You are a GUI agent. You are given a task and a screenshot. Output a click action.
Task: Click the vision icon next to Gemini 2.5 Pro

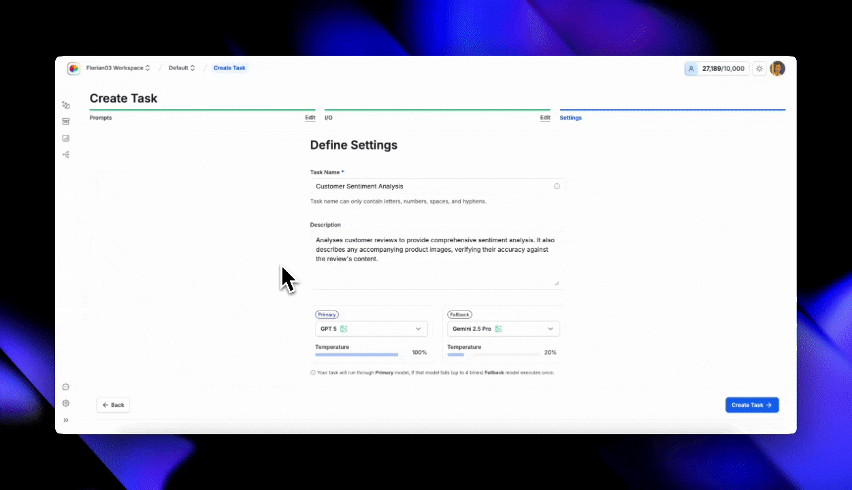point(498,329)
